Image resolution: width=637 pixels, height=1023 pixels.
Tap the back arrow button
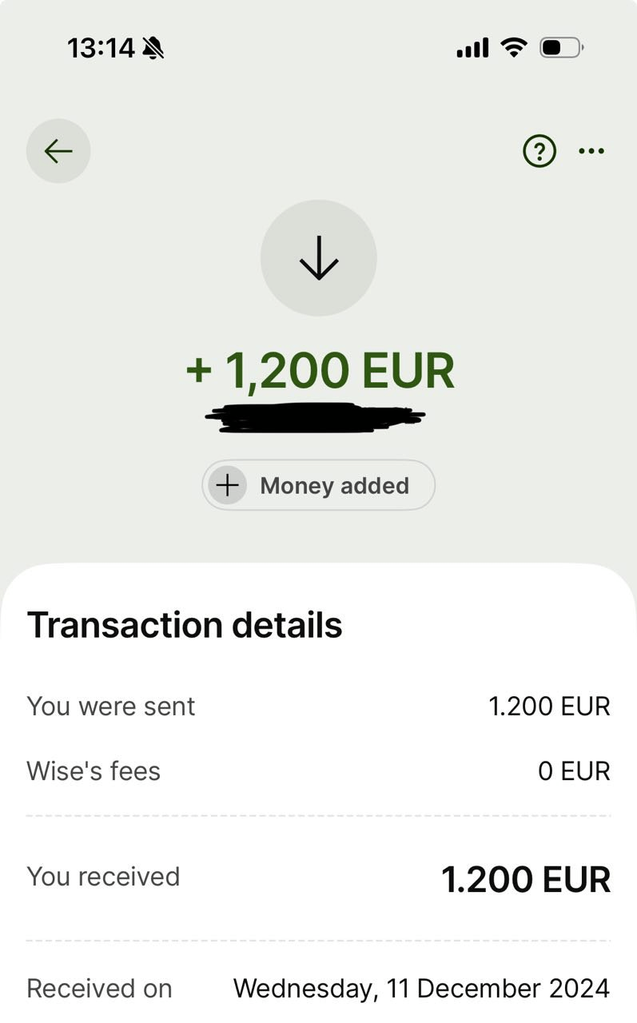point(58,151)
